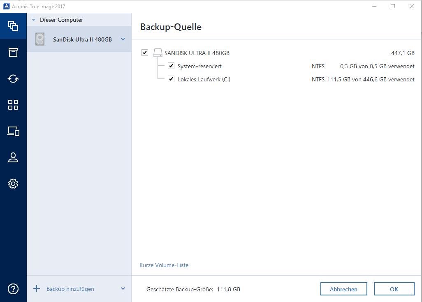Click the 111,5 GB von 446,6 GB verwendet text
422x302 pixels.
(x=371, y=79)
